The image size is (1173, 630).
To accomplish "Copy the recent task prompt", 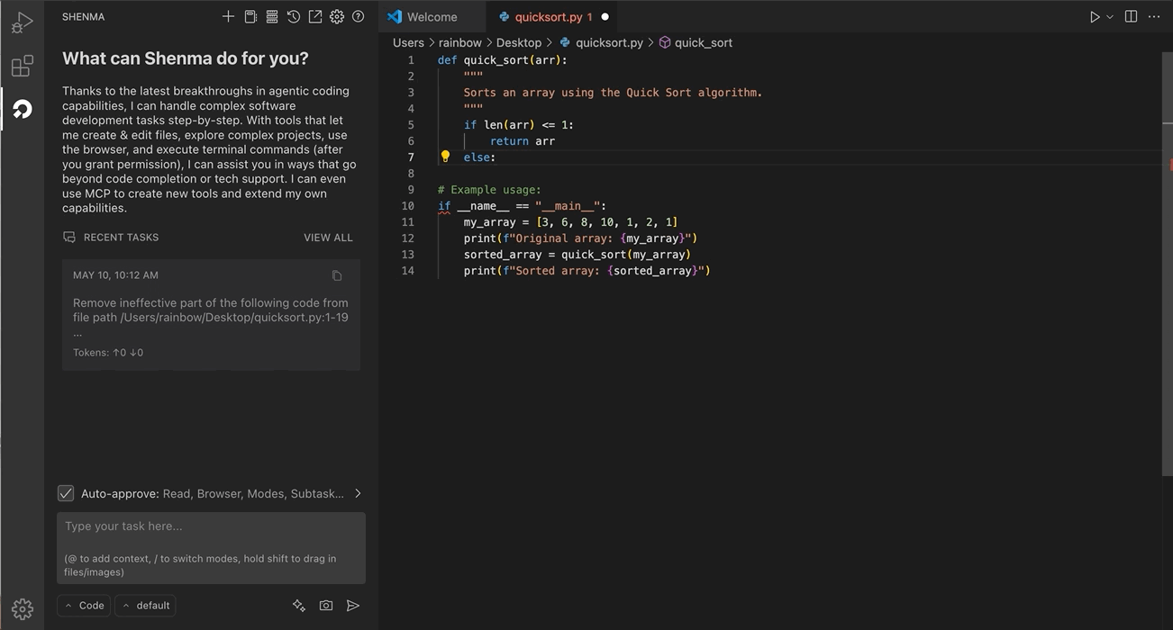I will [x=337, y=275].
